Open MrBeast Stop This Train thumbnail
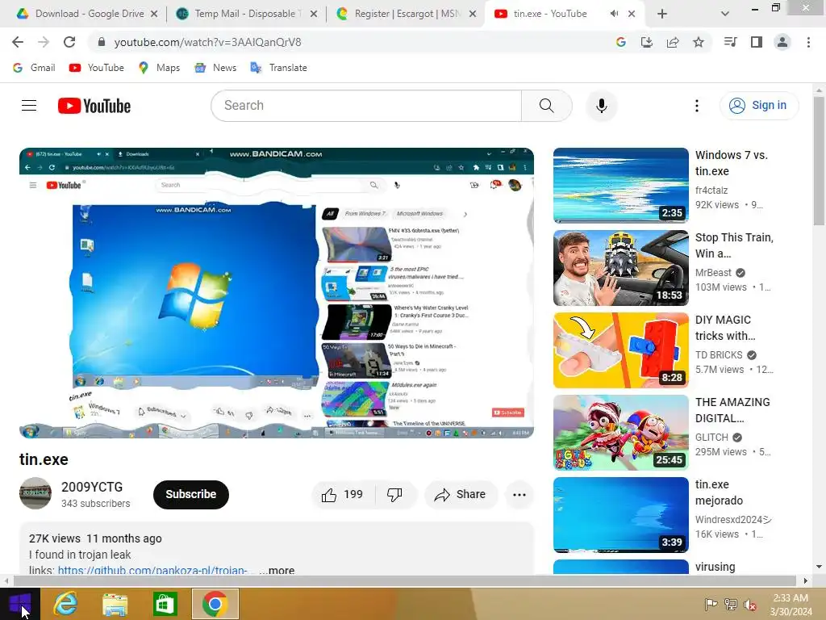Screen dimensions: 826x620 pyautogui.click(x=620, y=268)
